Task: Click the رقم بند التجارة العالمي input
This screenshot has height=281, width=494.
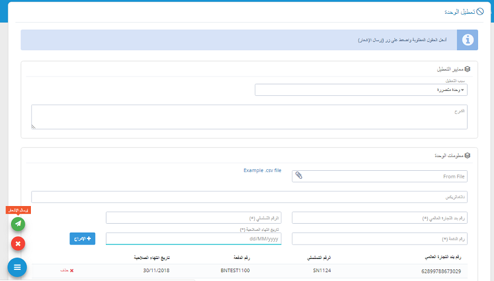Action: 379,218
